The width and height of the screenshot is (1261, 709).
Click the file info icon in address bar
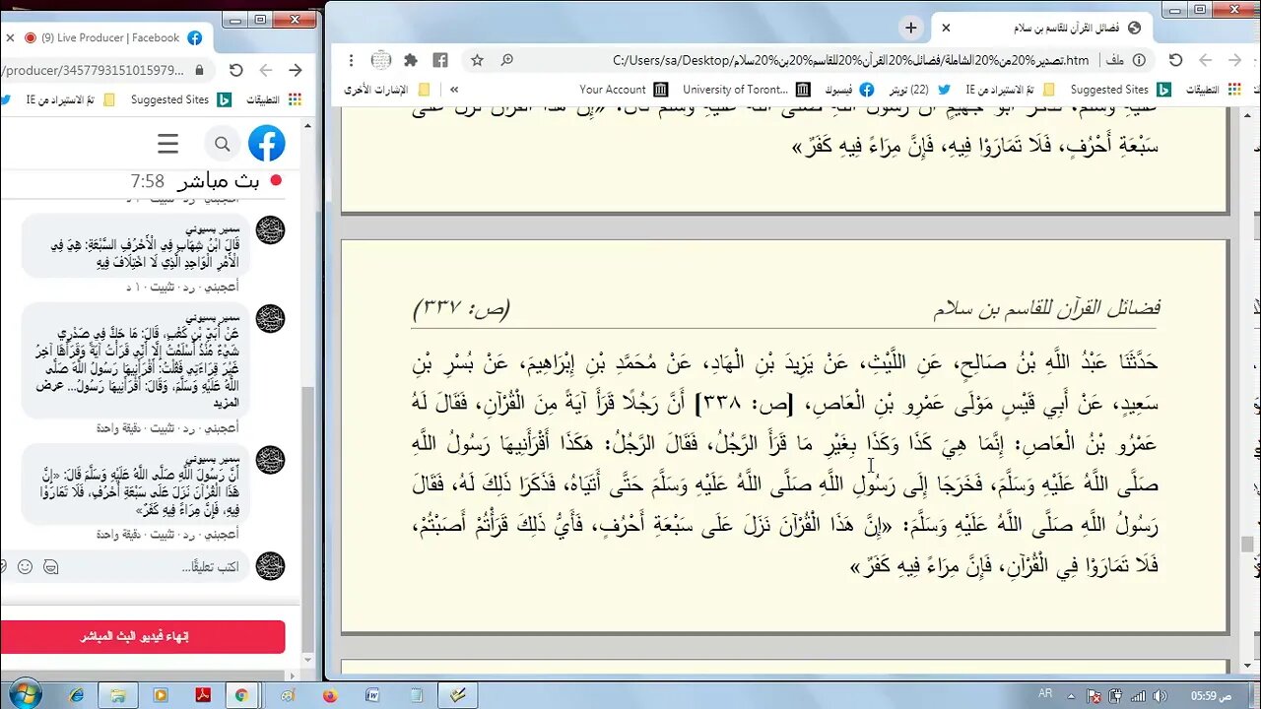click(x=1139, y=60)
